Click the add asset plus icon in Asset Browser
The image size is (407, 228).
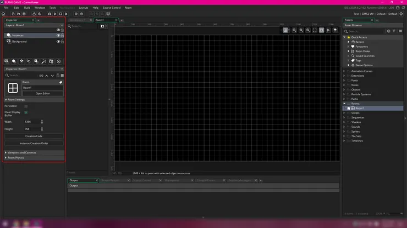[x=388, y=31]
